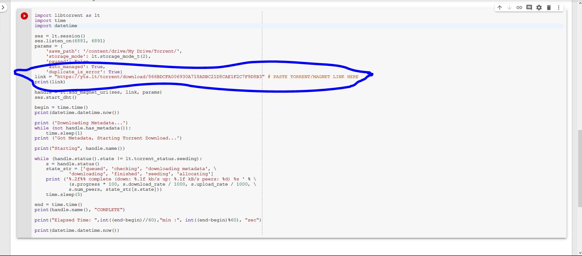This screenshot has height=256, width=582.
Task: Click on the ses.start_dht() line
Action: [x=56, y=97]
